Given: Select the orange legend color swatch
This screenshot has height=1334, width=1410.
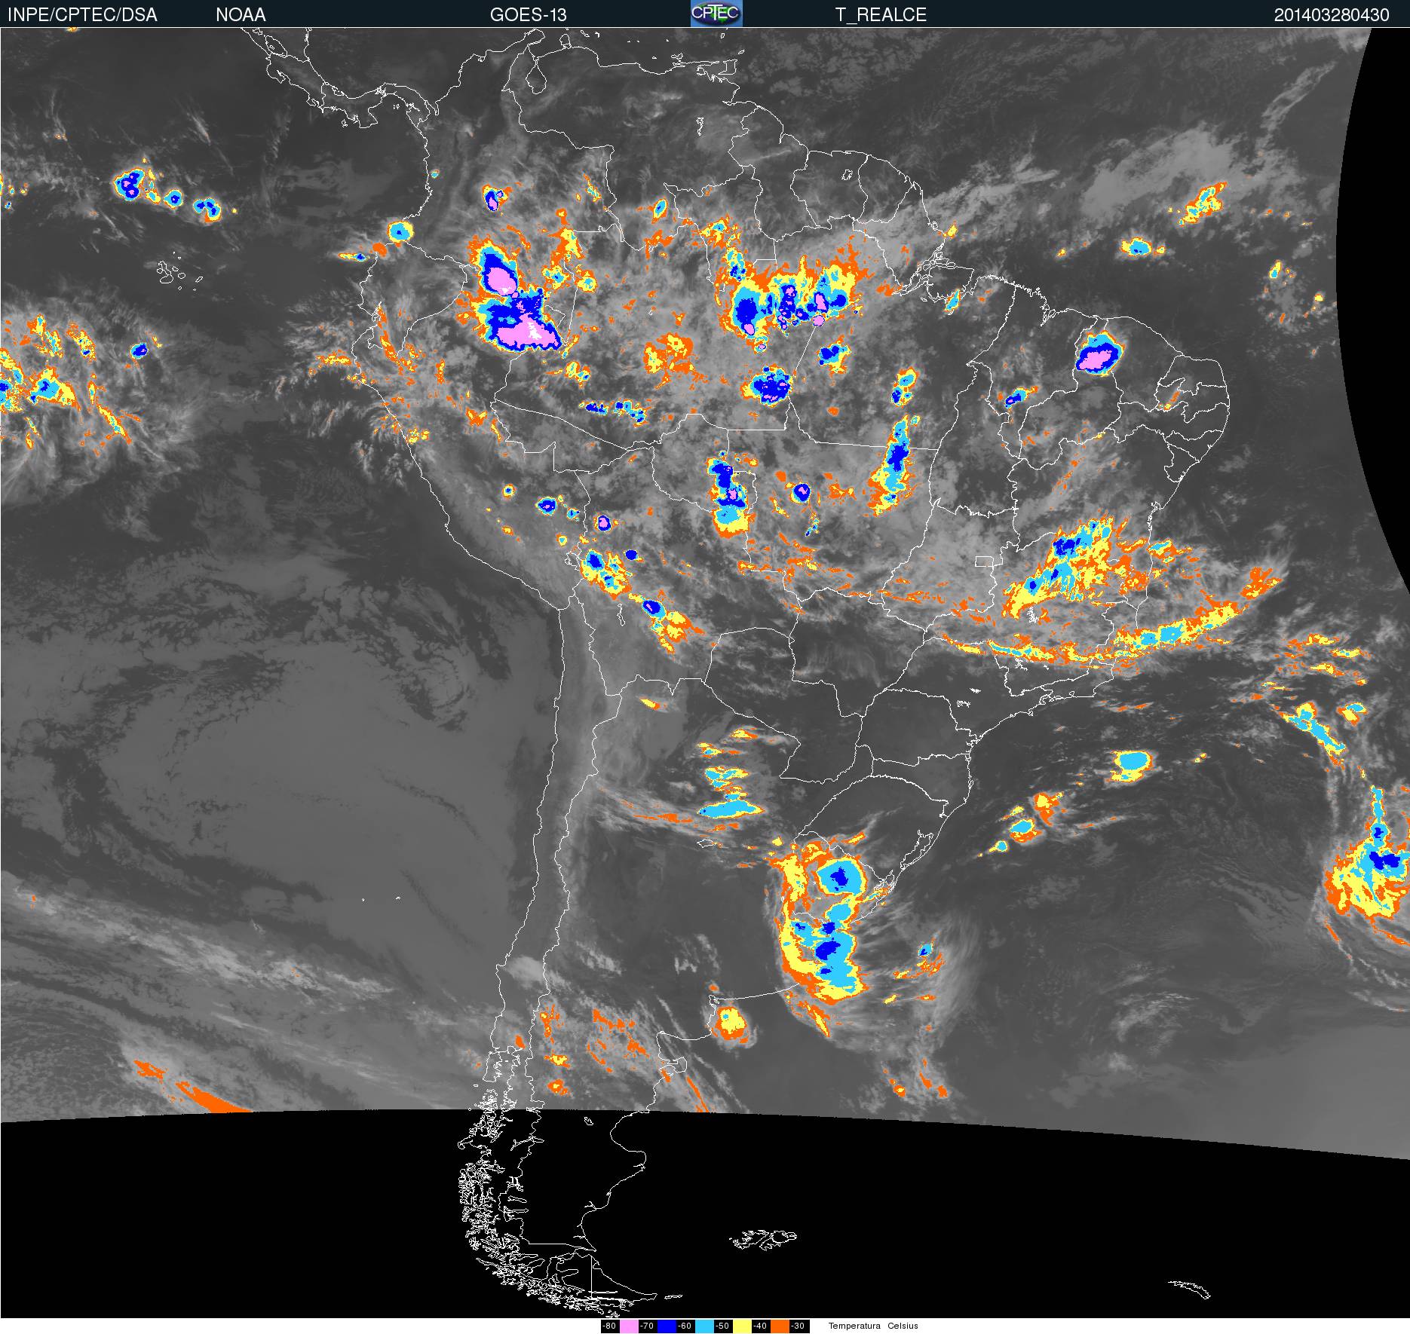Looking at the screenshot, I should (780, 1326).
